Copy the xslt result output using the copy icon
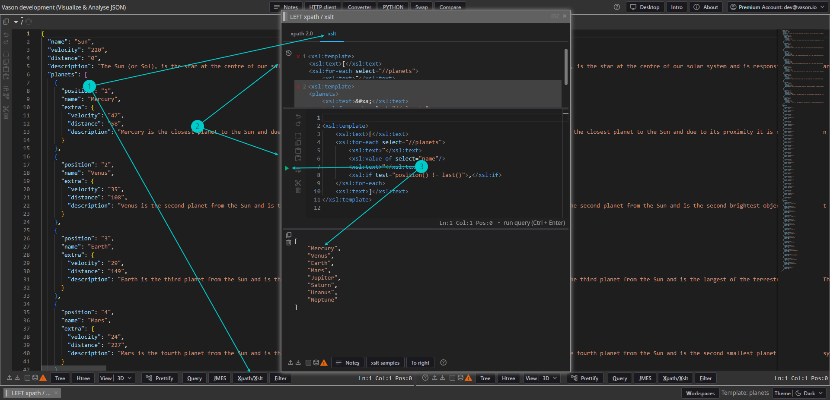Viewport: 830px width, 400px height. [x=289, y=235]
